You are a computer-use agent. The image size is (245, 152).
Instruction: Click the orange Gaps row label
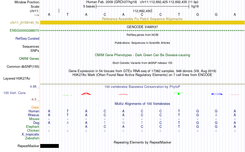(35, 107)
